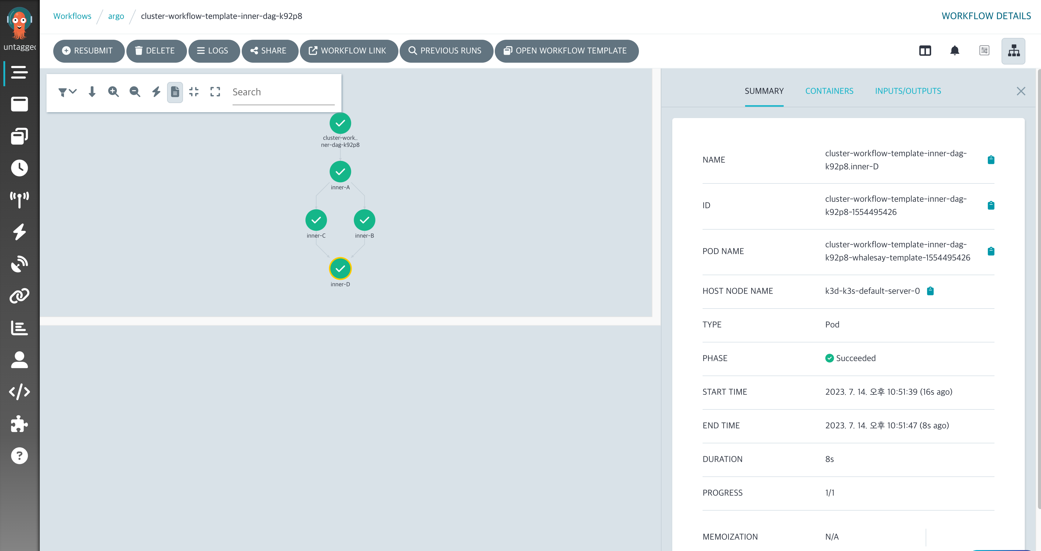Open Event Sources satellite dish icon
This screenshot has width=1041, height=551.
[19, 264]
